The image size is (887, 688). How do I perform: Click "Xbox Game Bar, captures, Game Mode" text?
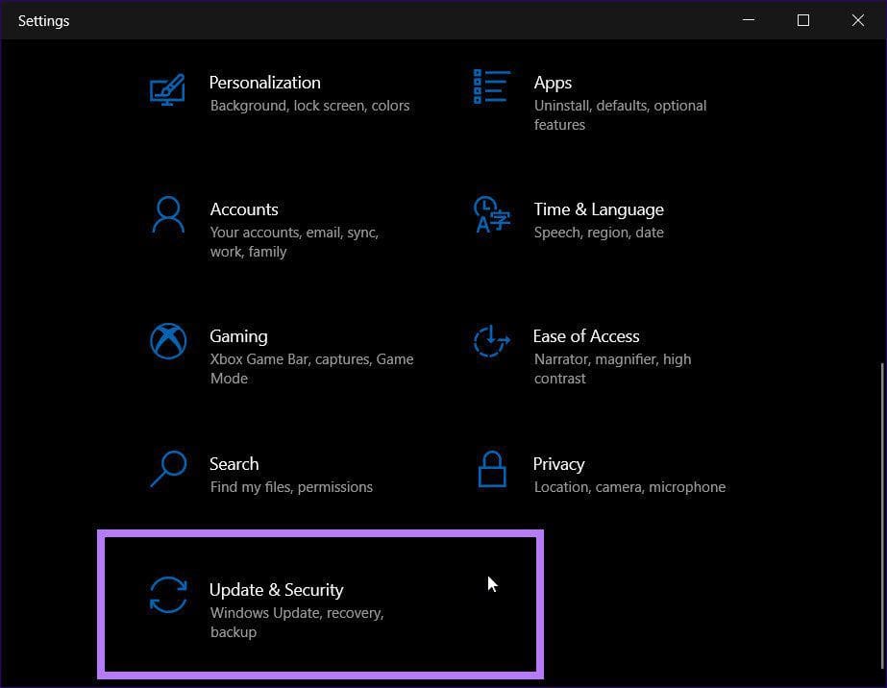coord(311,369)
